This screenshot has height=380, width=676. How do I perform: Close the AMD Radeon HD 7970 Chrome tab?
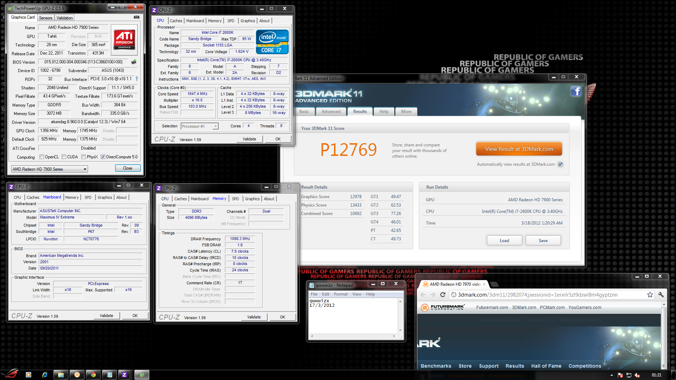(x=484, y=284)
